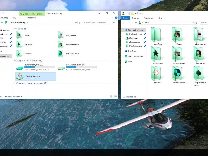
Task: Open the Файл tab in New window
Action: 125,18
